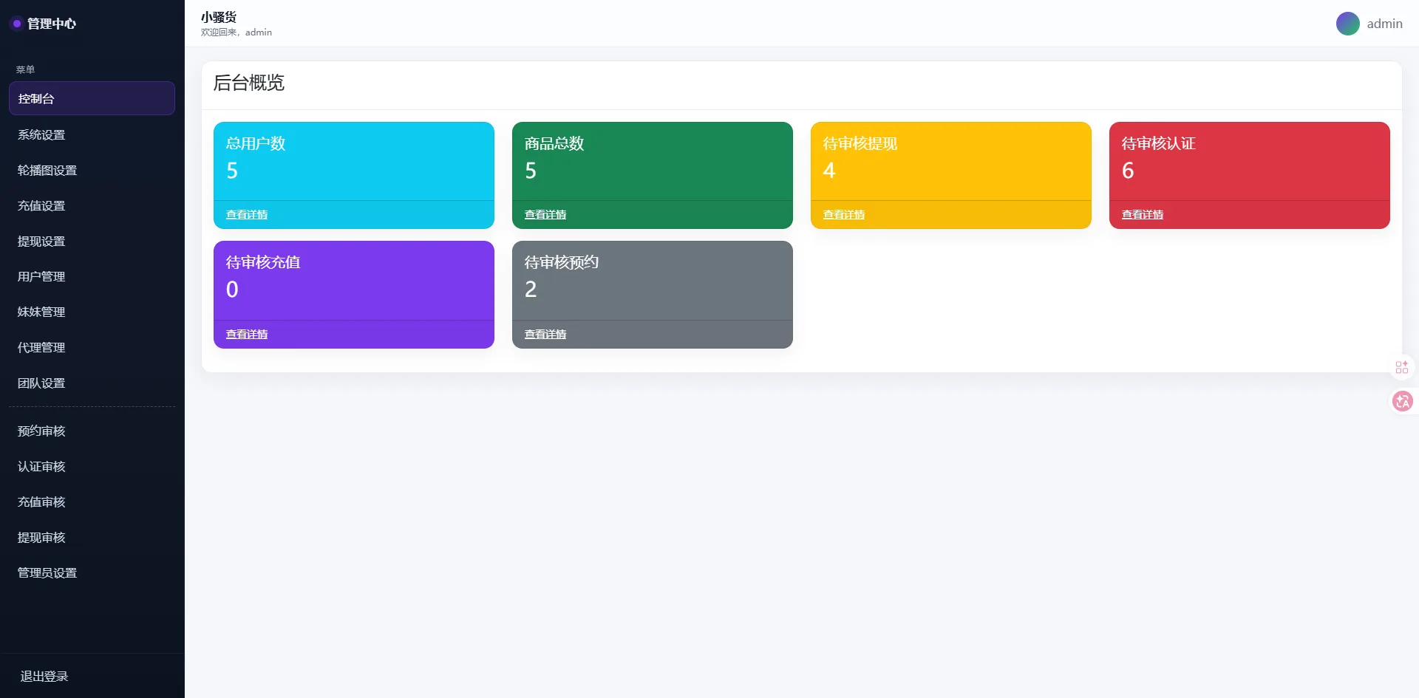1419x698 pixels.
Task: Open 代理管理 menu entry
Action: [41, 347]
